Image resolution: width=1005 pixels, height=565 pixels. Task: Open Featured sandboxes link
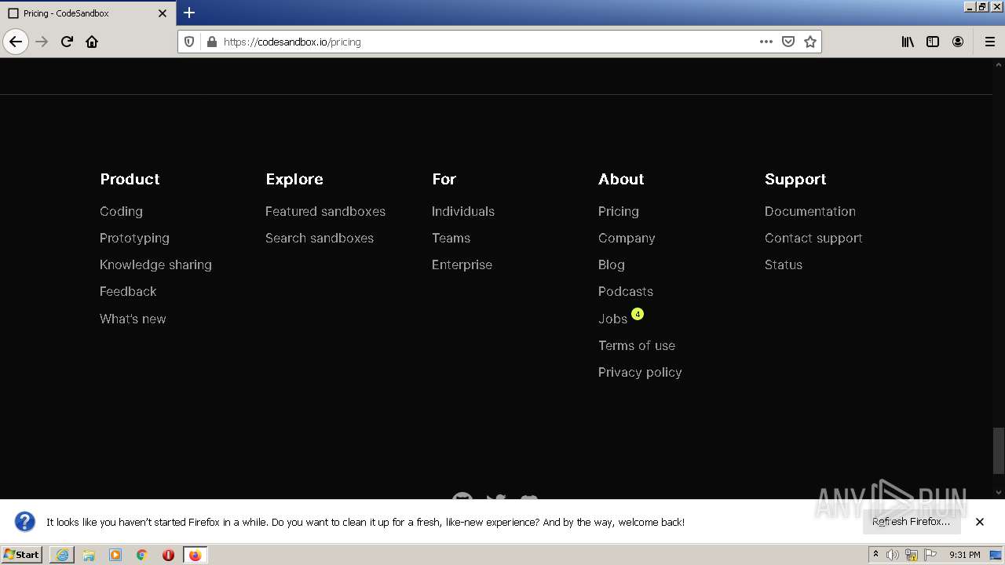325,211
